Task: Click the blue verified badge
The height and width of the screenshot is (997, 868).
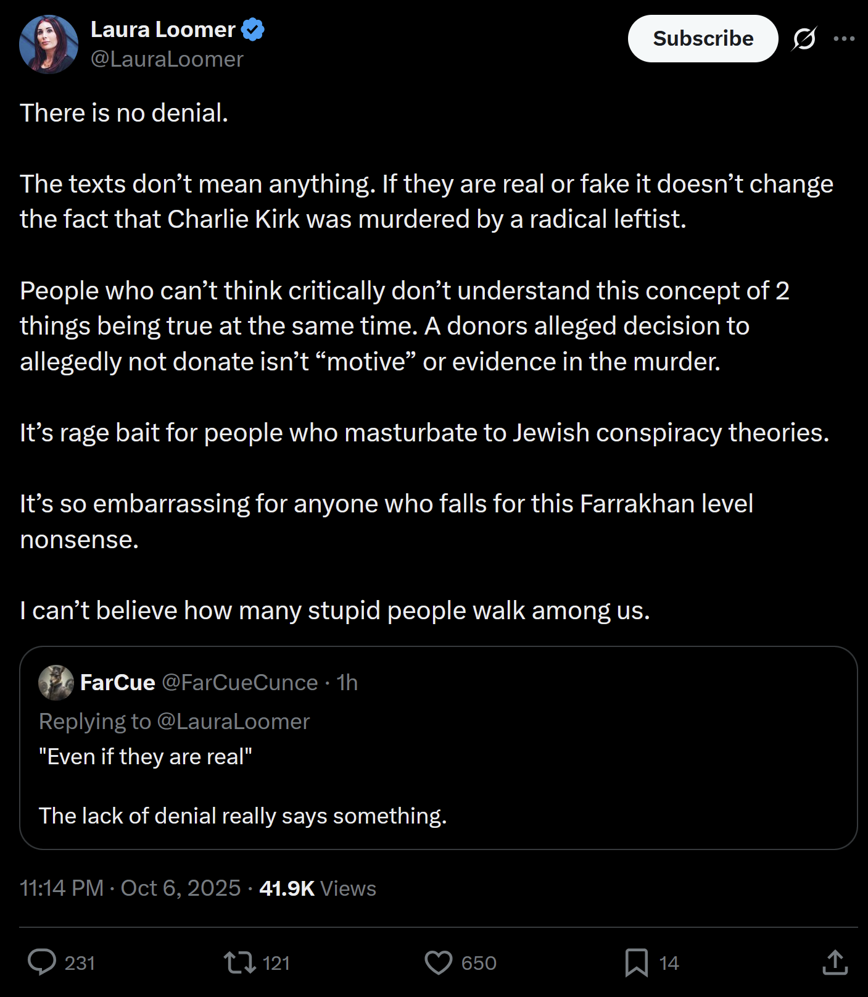Action: [x=253, y=30]
